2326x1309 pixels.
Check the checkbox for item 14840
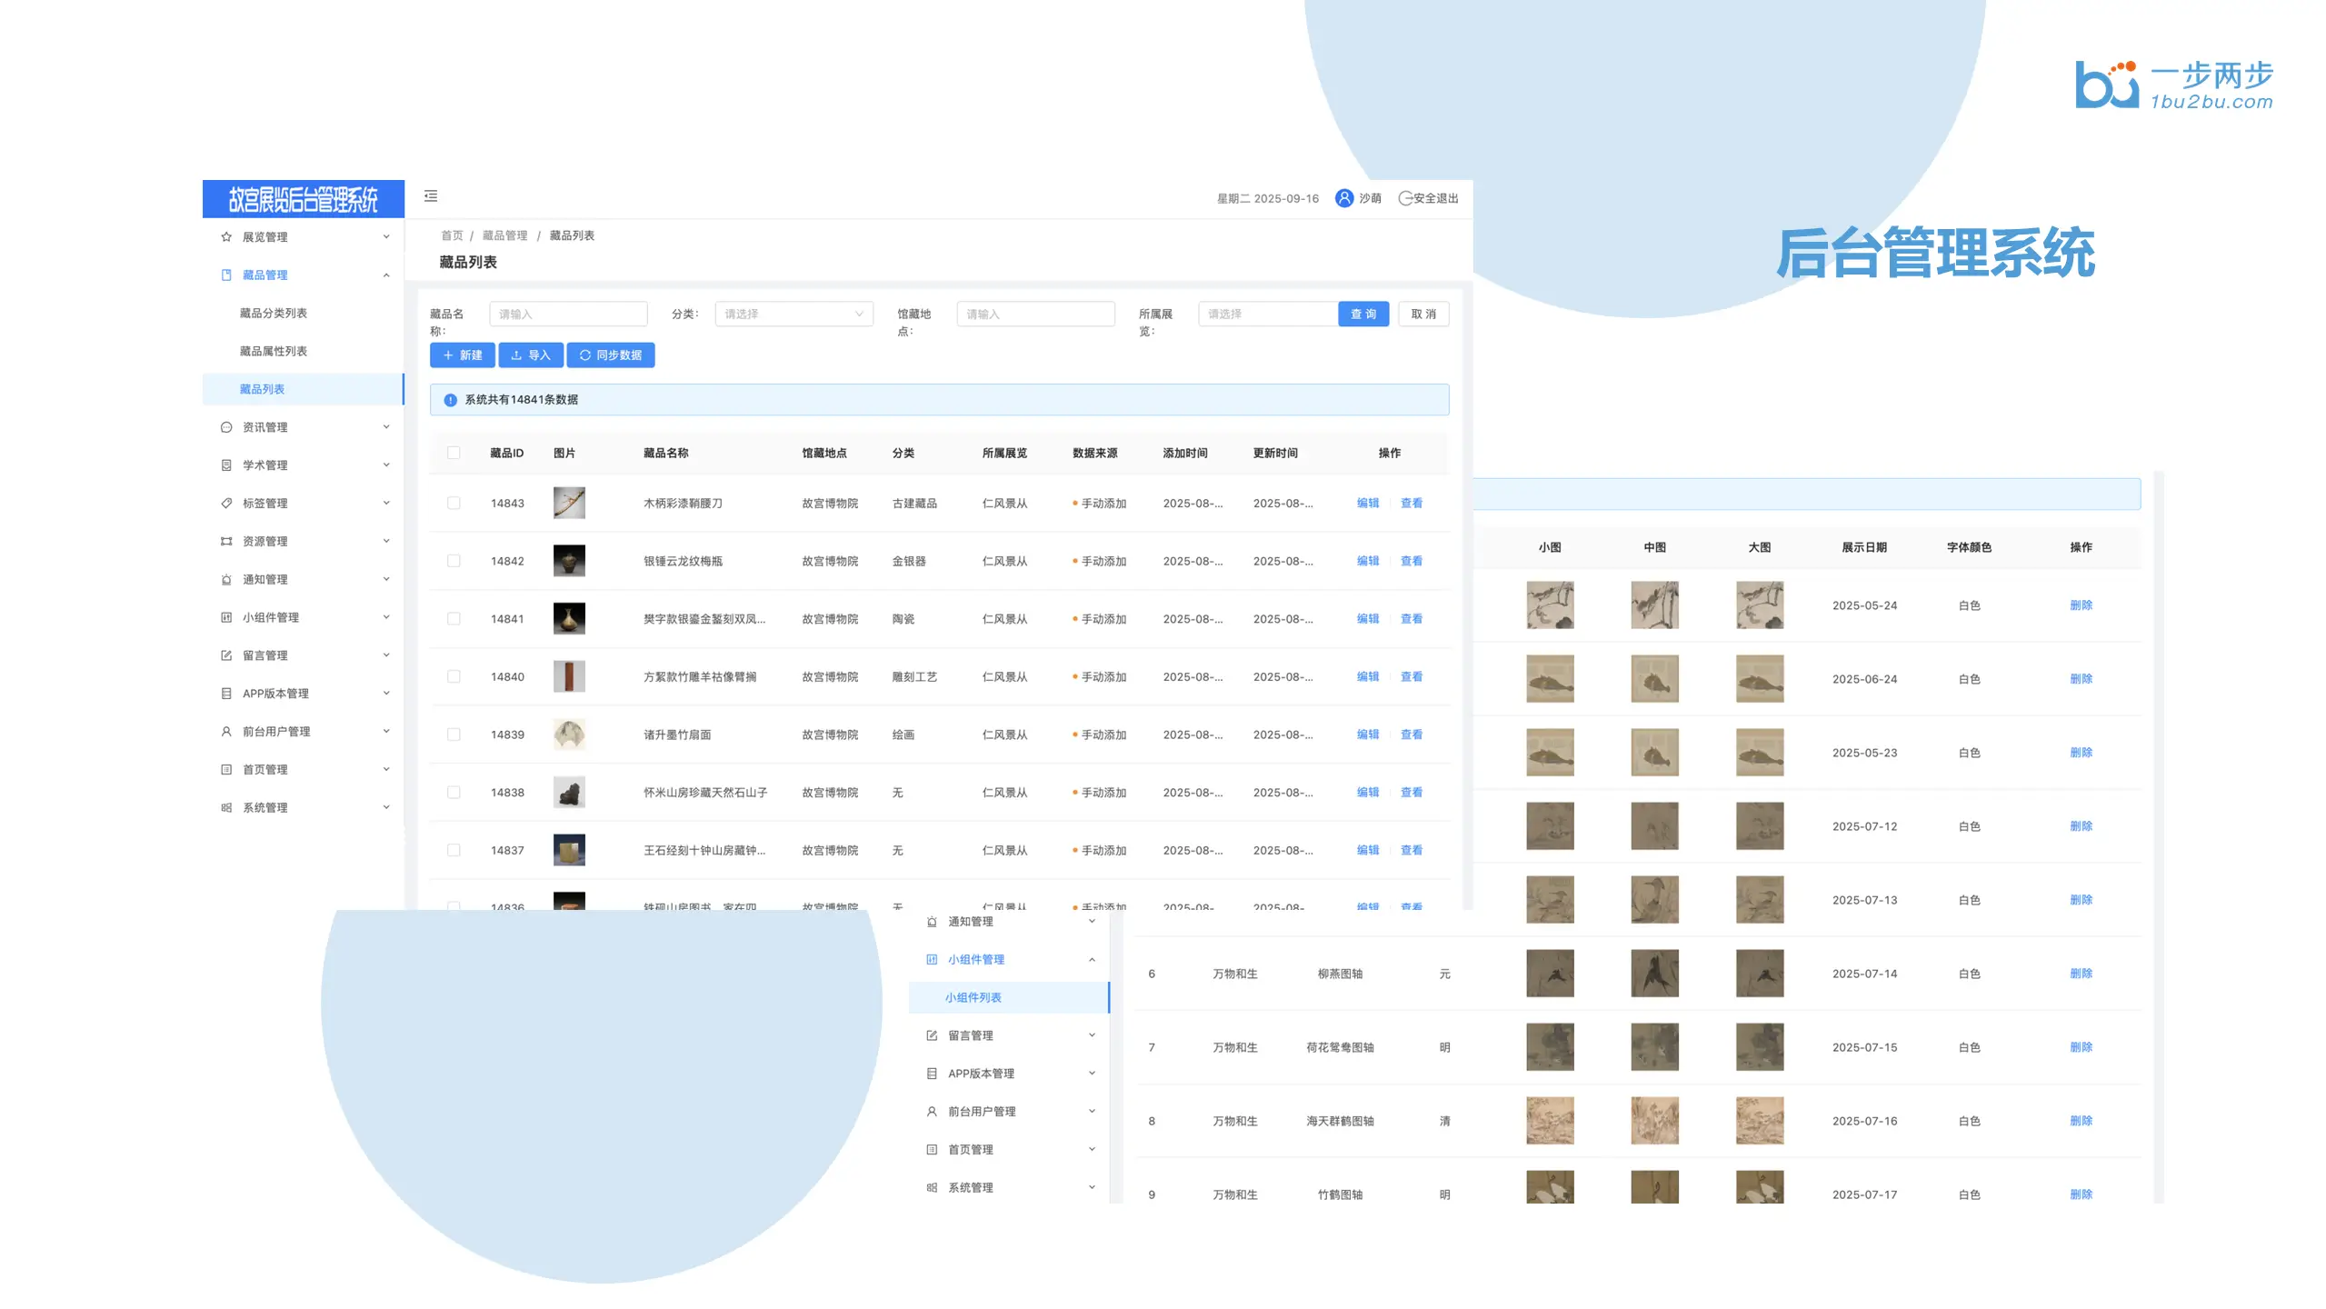(454, 677)
